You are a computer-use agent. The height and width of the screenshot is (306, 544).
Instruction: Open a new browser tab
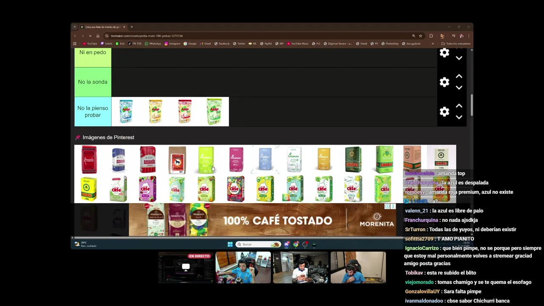click(x=131, y=27)
